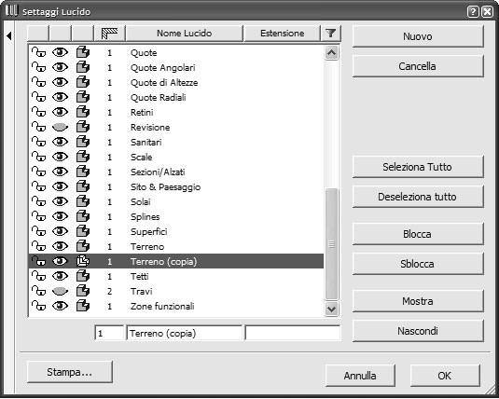Show the hidden Revisione layer via eye
499x399 pixels.
pyautogui.click(x=60, y=127)
